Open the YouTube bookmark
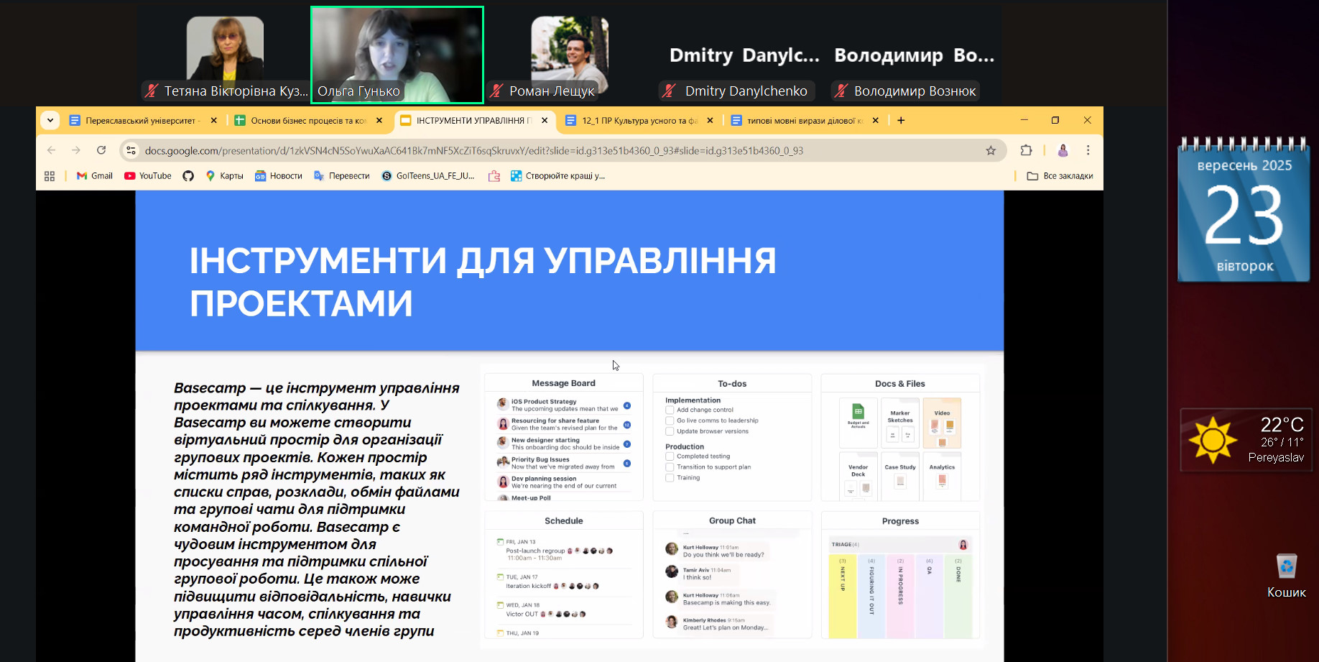This screenshot has height=662, width=1319. coord(148,176)
